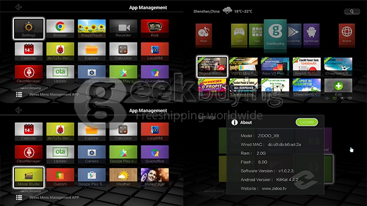Open Google Play S... tile beside Custom
The width and height of the screenshot is (367, 206).
[x=92, y=177]
